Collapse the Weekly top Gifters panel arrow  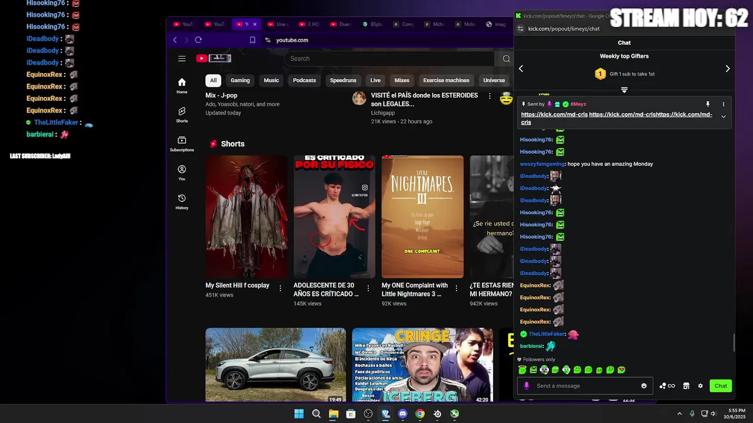pos(624,90)
